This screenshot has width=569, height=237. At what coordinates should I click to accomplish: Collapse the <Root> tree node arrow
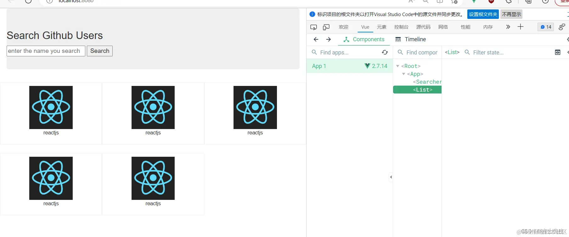point(397,66)
